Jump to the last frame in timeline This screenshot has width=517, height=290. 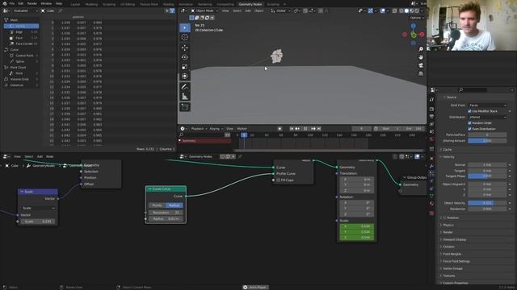click(319, 129)
